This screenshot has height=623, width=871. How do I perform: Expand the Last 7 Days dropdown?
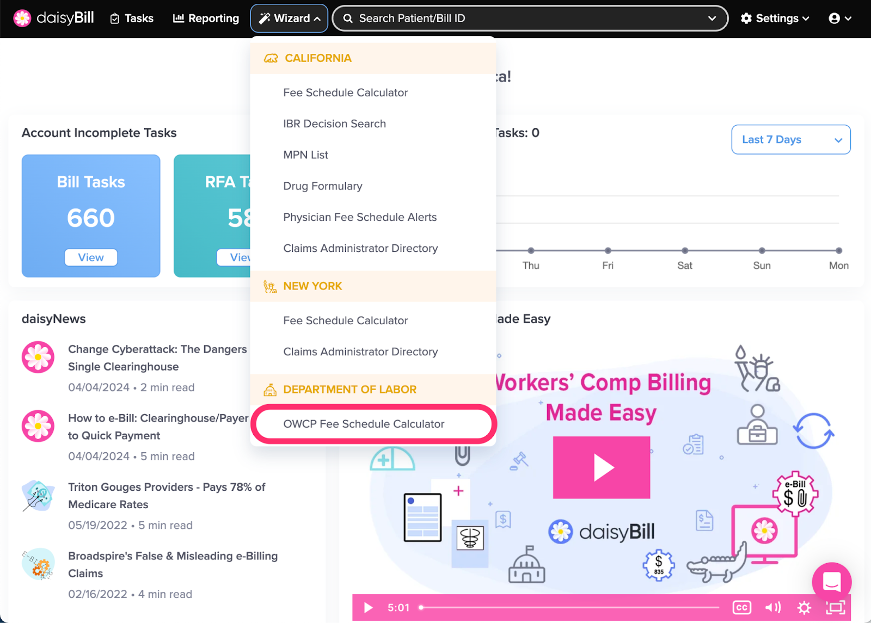[x=790, y=140]
